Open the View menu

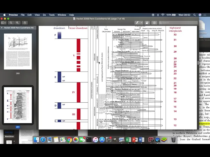(37, 15)
